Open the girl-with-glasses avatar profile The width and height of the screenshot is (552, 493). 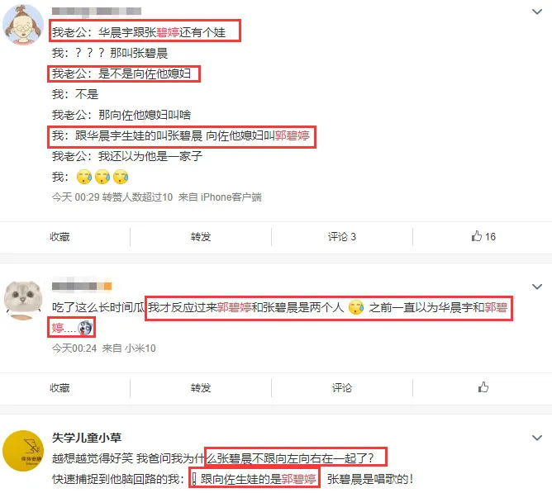(x=23, y=25)
